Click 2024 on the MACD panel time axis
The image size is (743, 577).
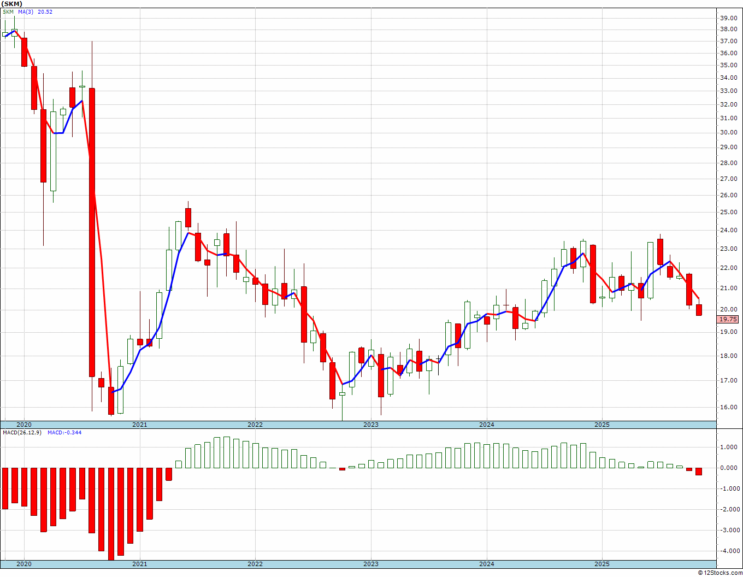coord(487,564)
